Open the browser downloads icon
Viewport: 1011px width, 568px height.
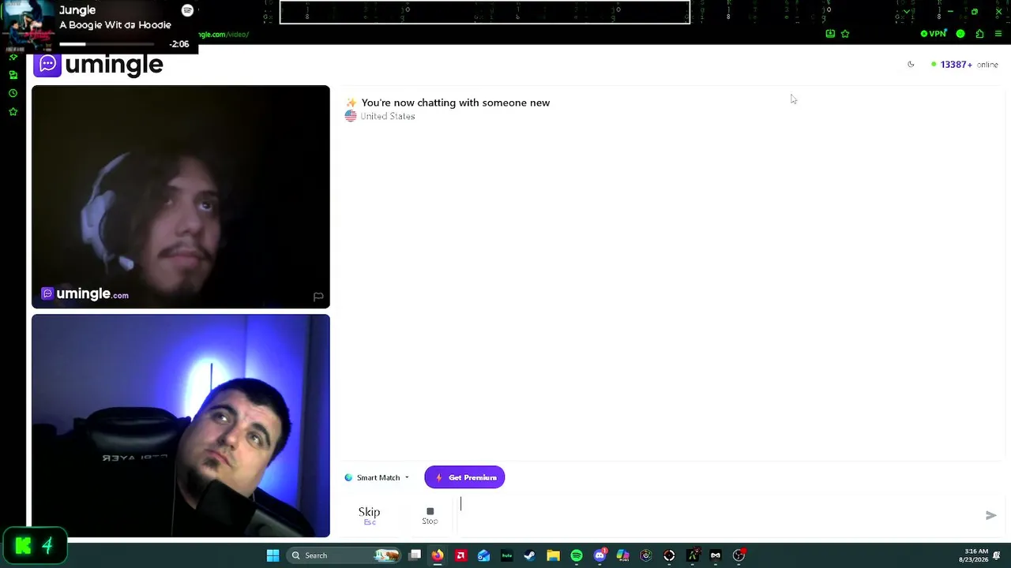[830, 34]
